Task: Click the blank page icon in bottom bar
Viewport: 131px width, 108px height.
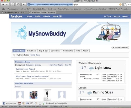Action: (x=40, y=103)
